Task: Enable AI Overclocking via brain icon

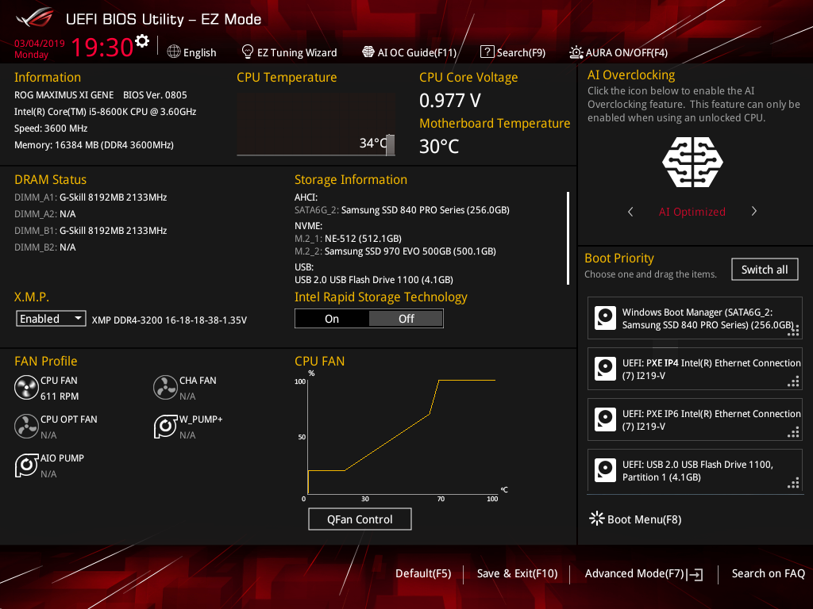Action: tap(692, 162)
